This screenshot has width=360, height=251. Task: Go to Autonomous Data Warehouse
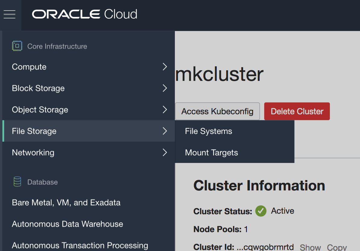tap(68, 224)
